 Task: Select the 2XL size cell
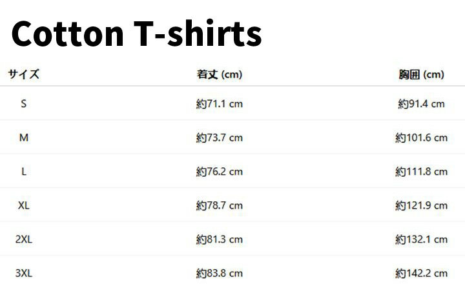tap(24, 239)
